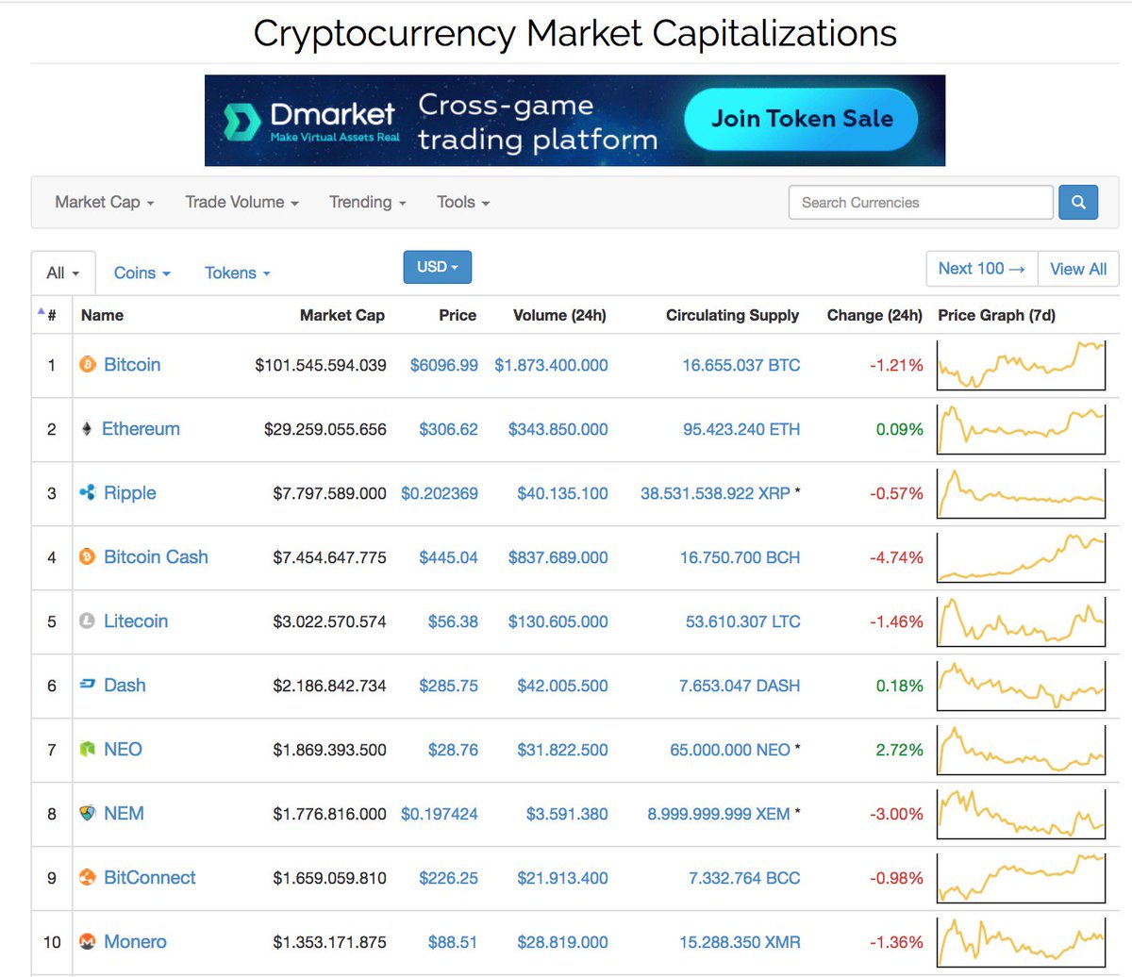Open the Bitcoin link
Screen dimensions: 1132x977
click(132, 364)
